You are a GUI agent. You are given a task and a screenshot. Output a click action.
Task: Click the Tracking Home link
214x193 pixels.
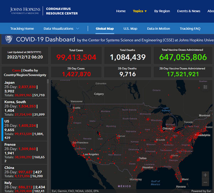22,29
